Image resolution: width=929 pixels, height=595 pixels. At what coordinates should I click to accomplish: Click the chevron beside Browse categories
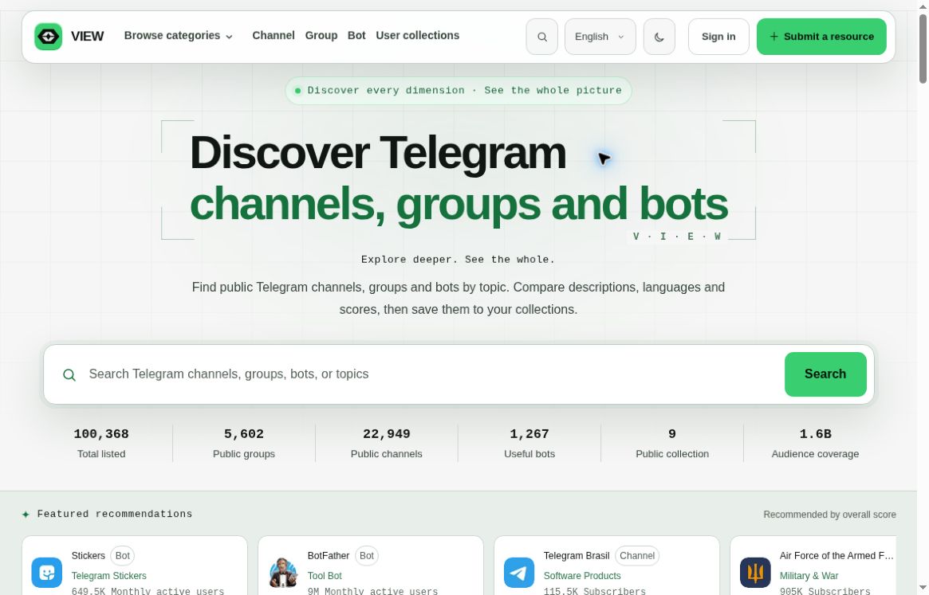pos(230,37)
